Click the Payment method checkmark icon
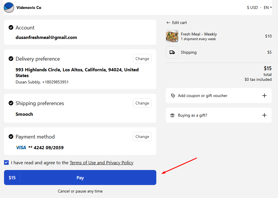Viewport: 278px width, 198px height. (11, 137)
